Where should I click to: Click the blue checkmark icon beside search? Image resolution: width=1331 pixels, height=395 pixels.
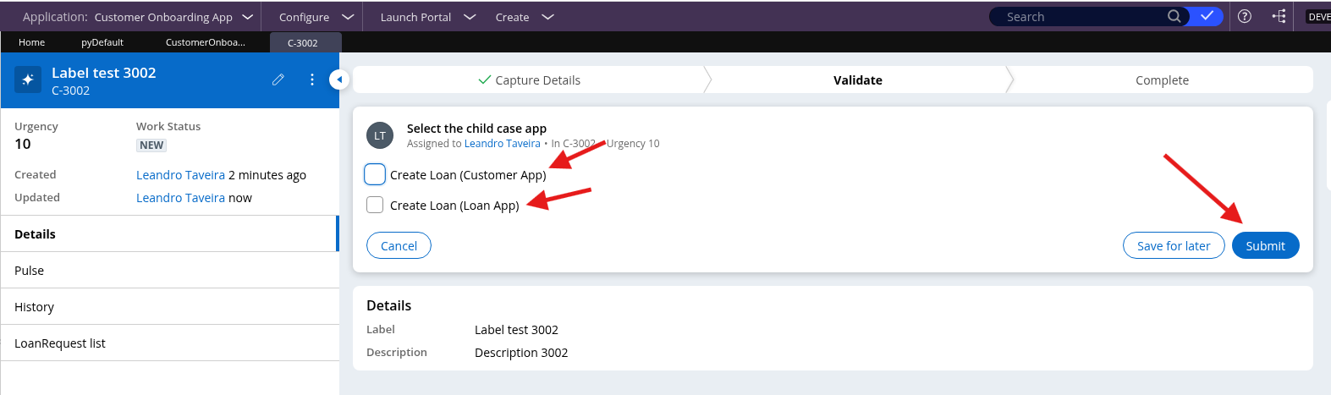[x=1207, y=16]
